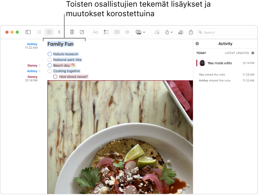The height and width of the screenshot is (195, 258).
Task: Insert a table into the note
Action: pos(117,32)
